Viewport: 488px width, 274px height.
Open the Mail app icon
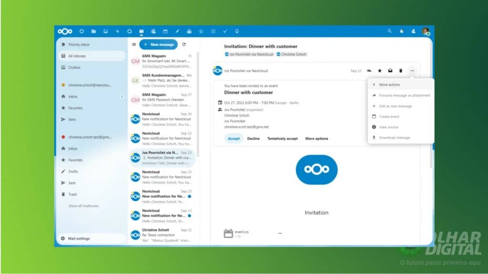tap(141, 31)
